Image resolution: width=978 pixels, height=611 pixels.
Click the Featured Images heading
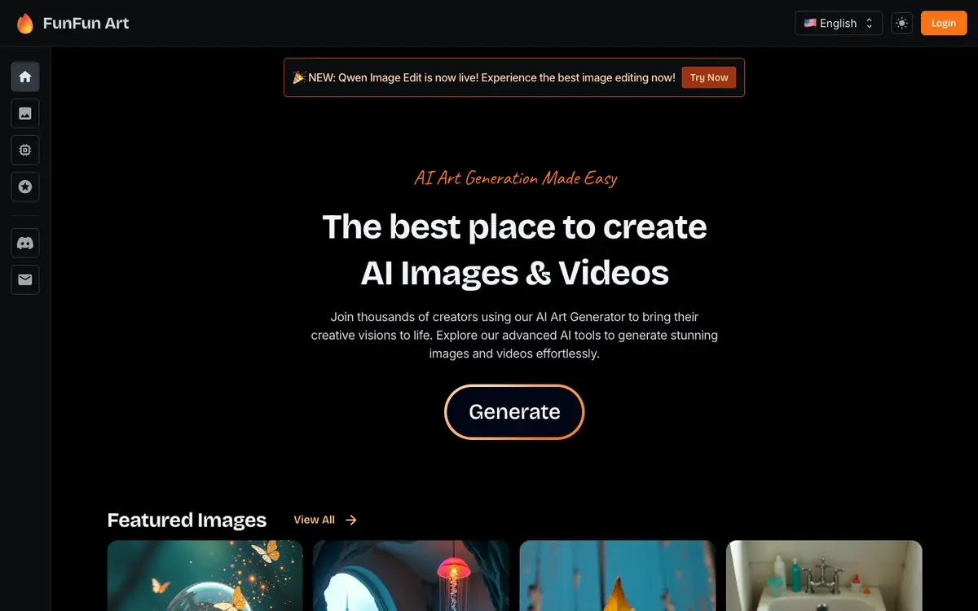187,520
